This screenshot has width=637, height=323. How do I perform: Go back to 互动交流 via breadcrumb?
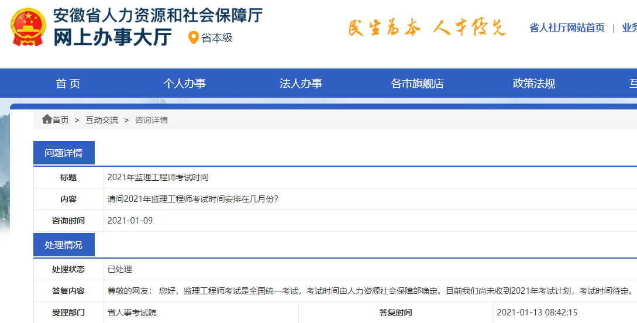tap(102, 120)
